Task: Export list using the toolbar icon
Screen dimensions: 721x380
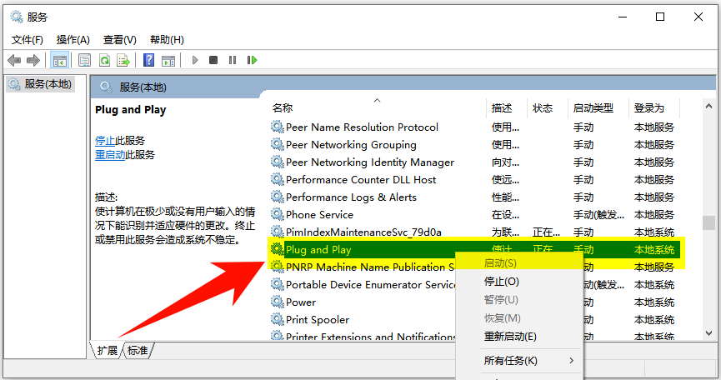Action: tap(123, 60)
